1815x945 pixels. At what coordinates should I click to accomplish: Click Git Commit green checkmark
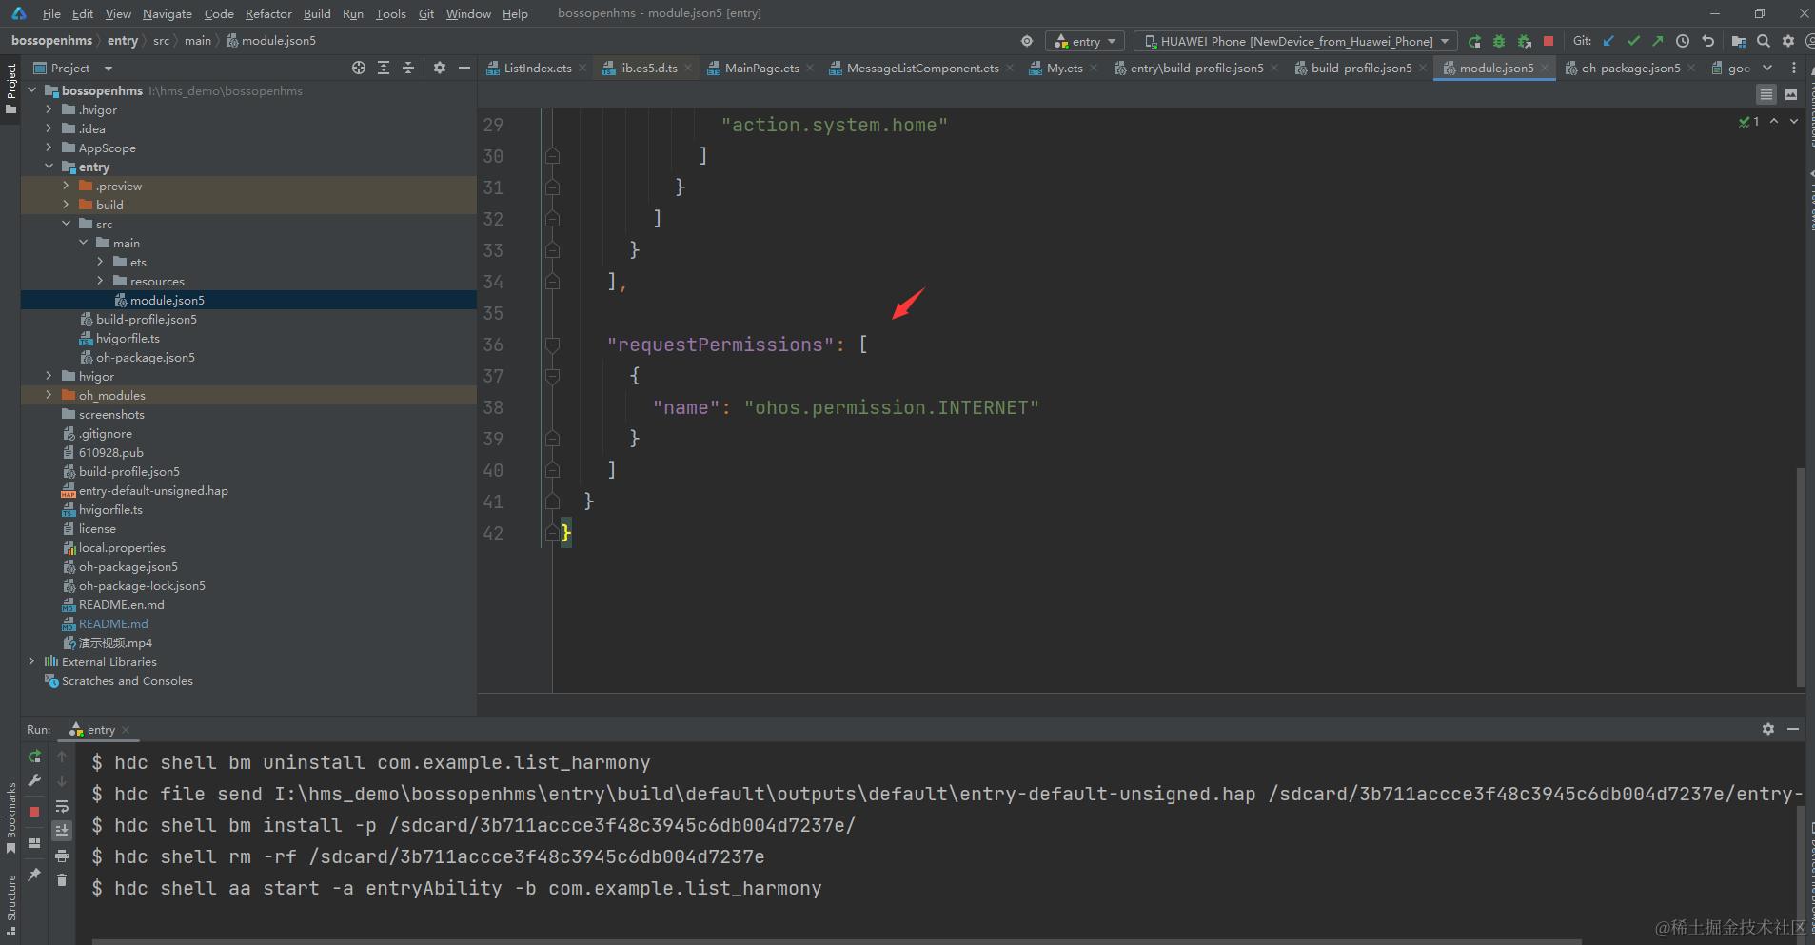(x=1633, y=41)
